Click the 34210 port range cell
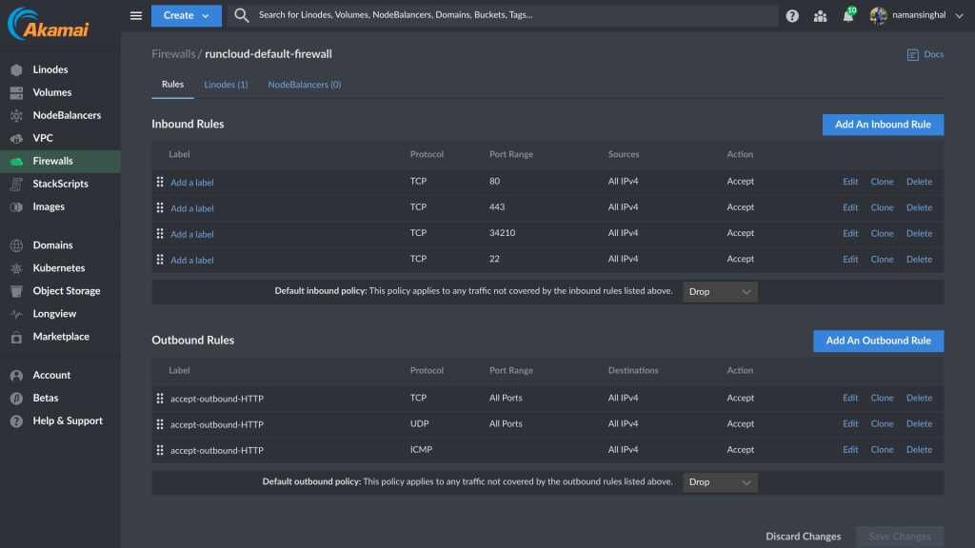This screenshot has height=548, width=975. tap(502, 233)
